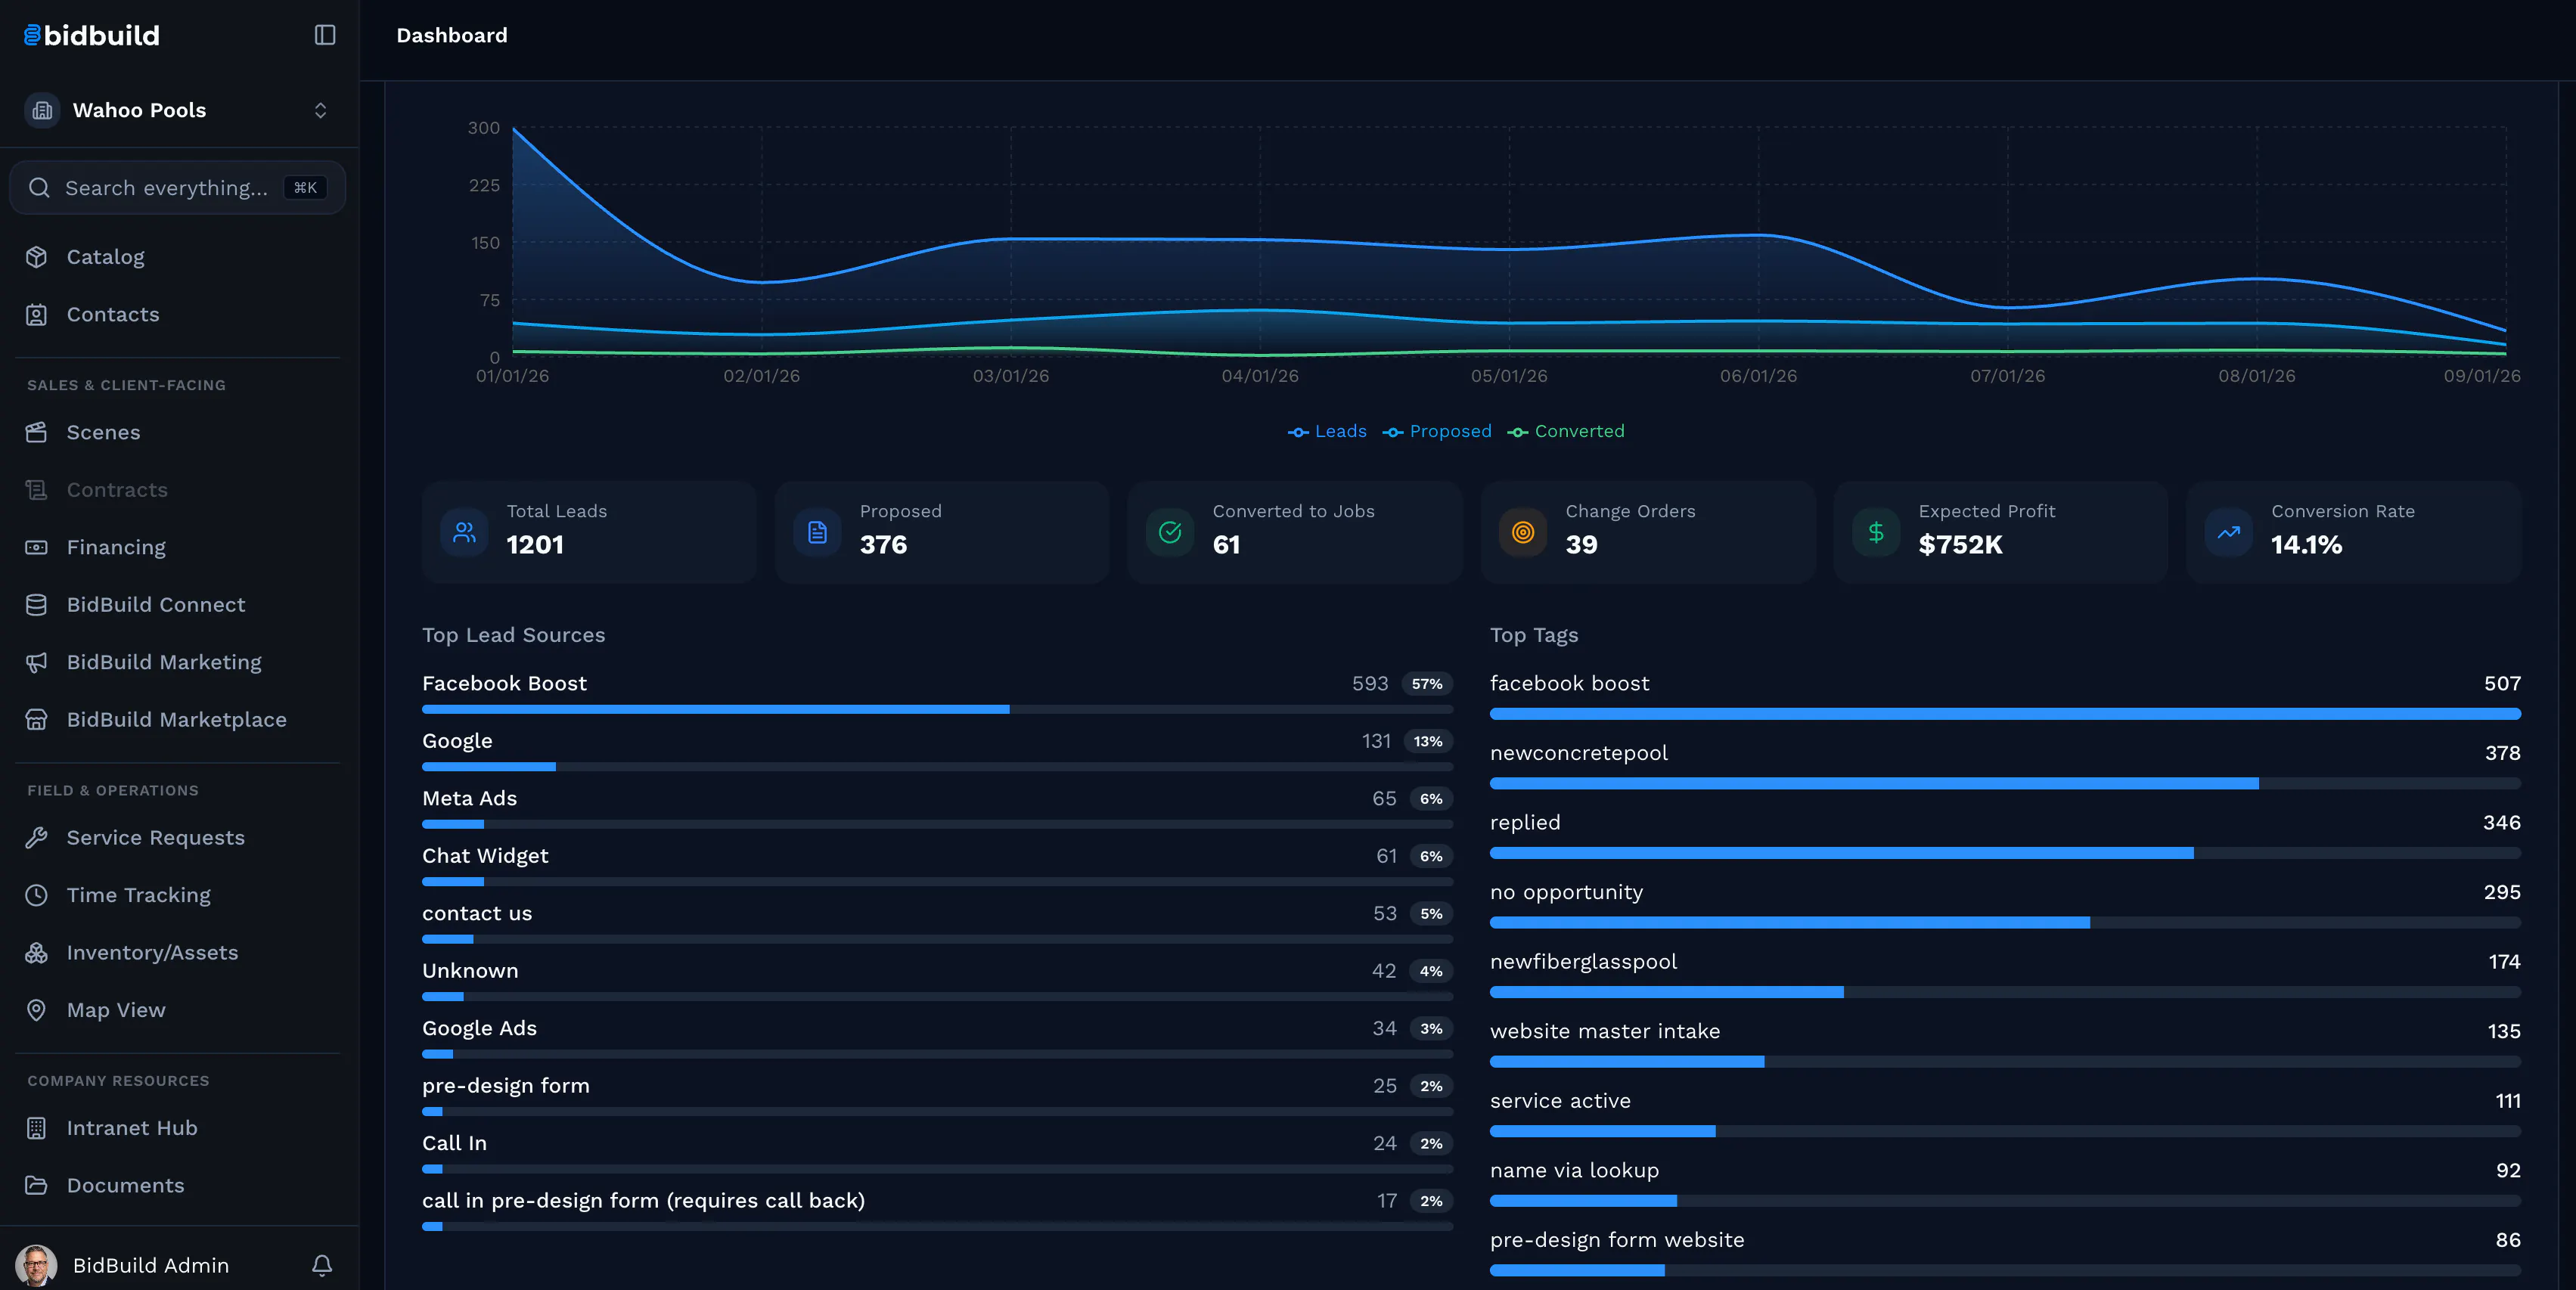
Task: Open BidBuild Marketplace
Action: pos(178,720)
